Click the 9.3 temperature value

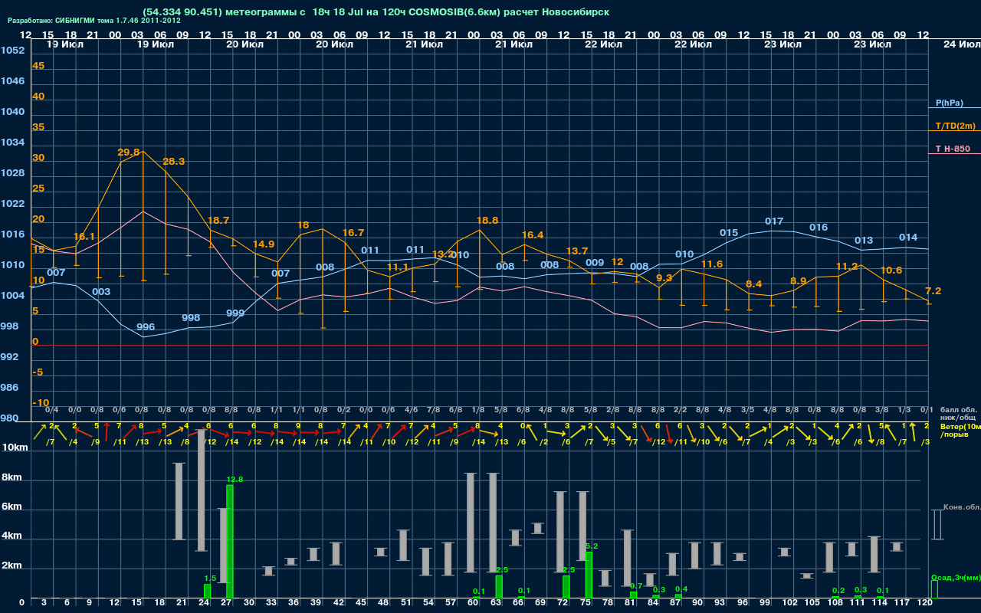click(664, 278)
